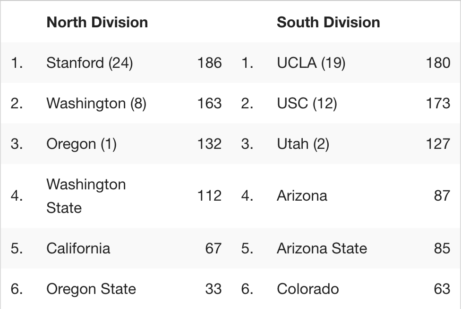Select Arizona in South Division

click(x=302, y=196)
